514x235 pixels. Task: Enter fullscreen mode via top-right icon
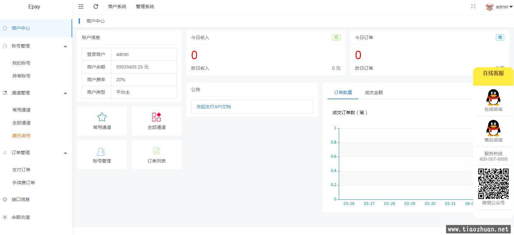[473, 6]
